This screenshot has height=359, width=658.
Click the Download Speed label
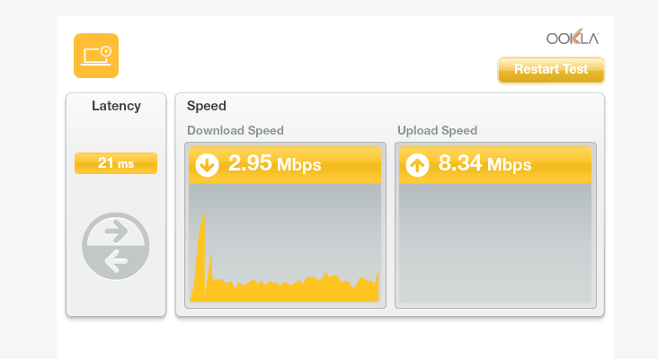(236, 131)
